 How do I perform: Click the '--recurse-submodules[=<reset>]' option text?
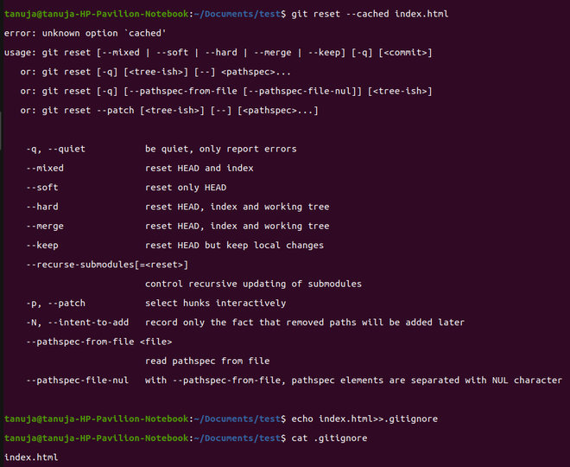(x=107, y=265)
